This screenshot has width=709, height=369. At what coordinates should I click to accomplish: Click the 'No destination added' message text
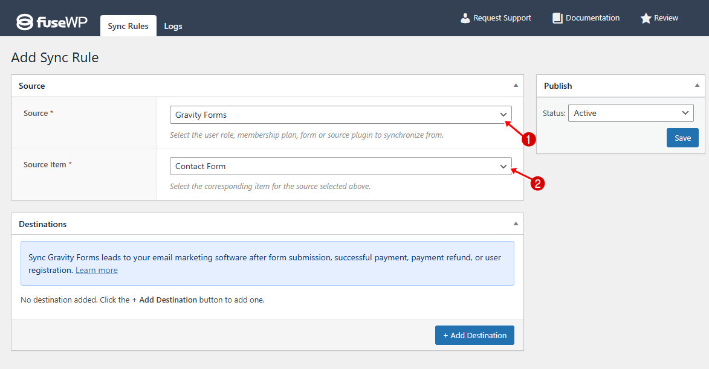[x=143, y=300]
